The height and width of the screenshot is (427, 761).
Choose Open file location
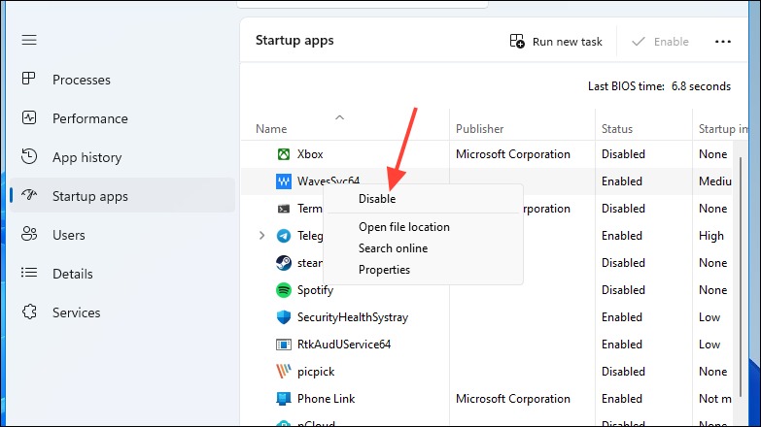(x=403, y=227)
